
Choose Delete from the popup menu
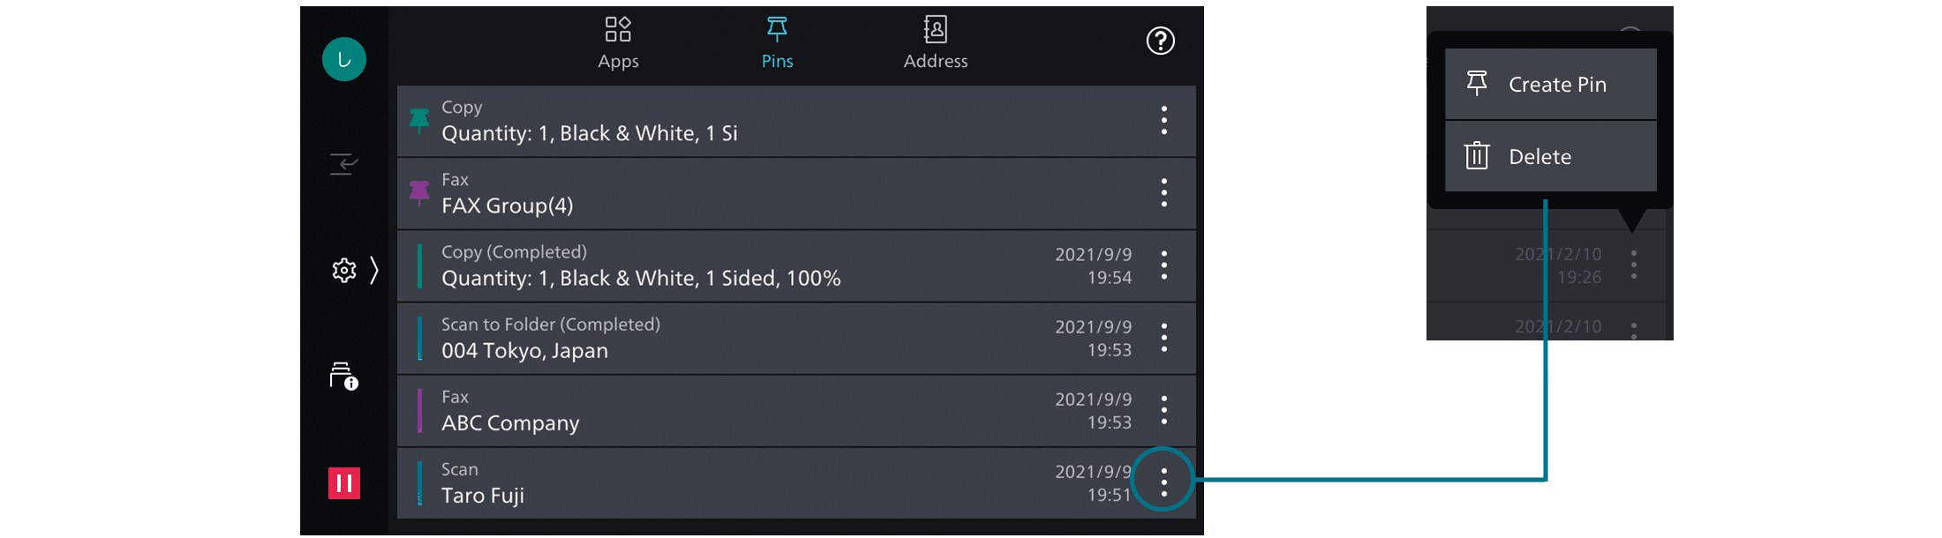point(1550,157)
